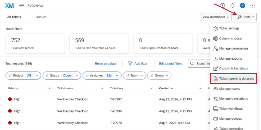
Task: Select Tickets Open less than 24 hours card
Action: [x=163, y=43]
